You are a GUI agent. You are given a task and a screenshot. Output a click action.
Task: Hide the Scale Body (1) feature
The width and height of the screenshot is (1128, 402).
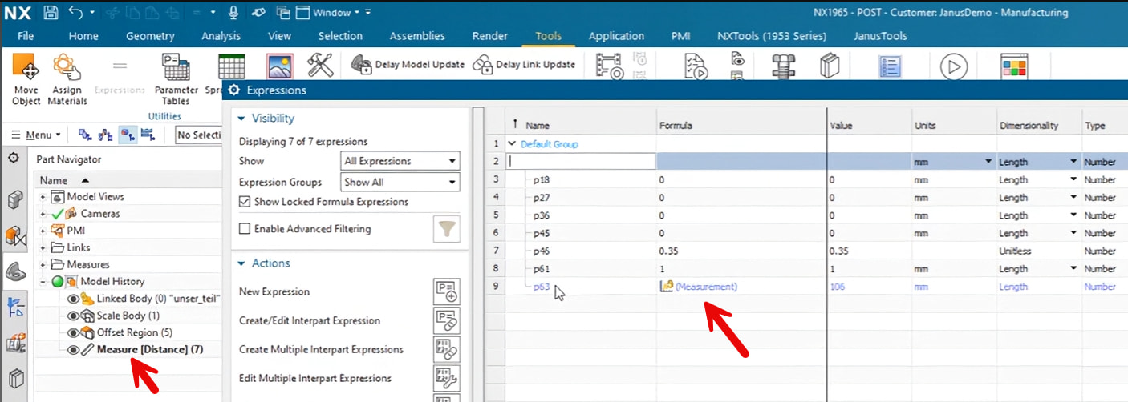click(x=73, y=316)
